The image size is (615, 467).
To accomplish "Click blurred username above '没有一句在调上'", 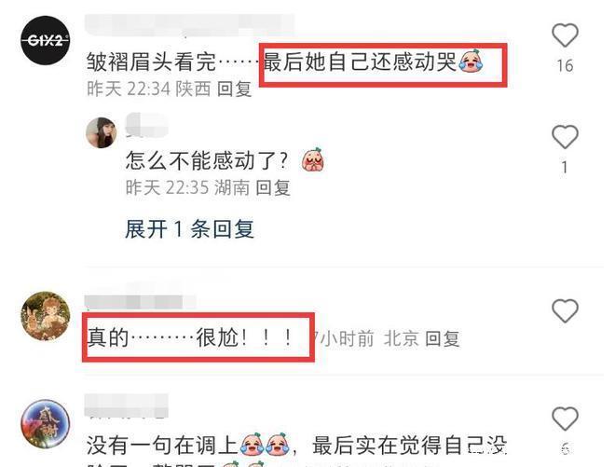I will [127, 405].
